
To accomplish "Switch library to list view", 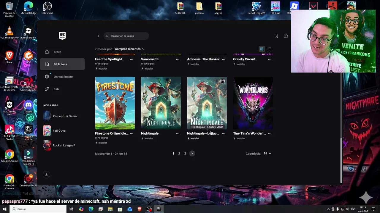I will pyautogui.click(x=270, y=49).
